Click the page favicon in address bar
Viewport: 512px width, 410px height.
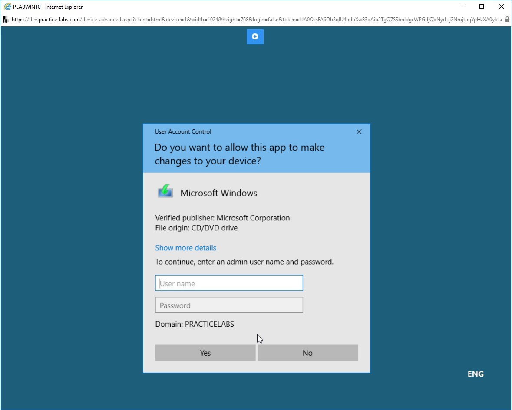[x=6, y=19]
